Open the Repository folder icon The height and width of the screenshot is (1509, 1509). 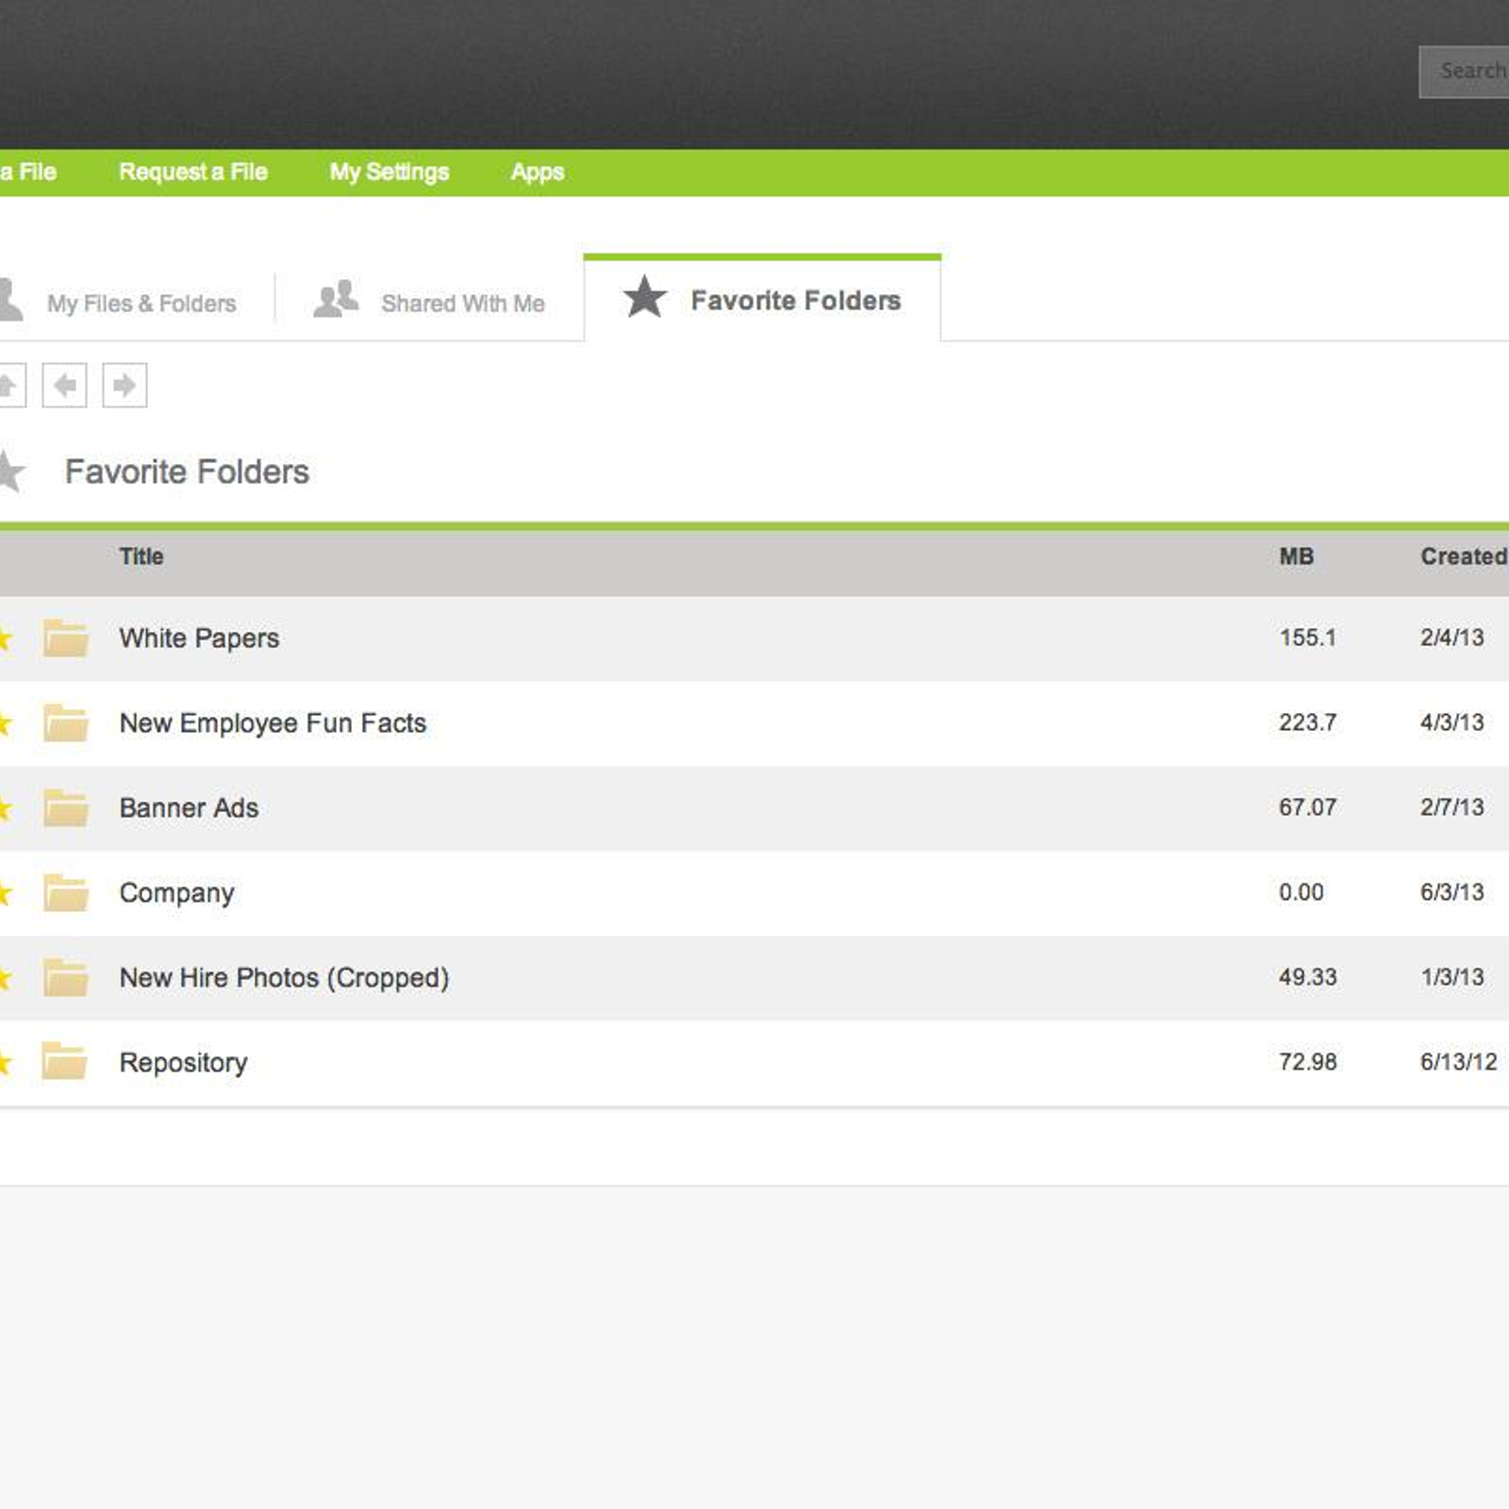[65, 1061]
